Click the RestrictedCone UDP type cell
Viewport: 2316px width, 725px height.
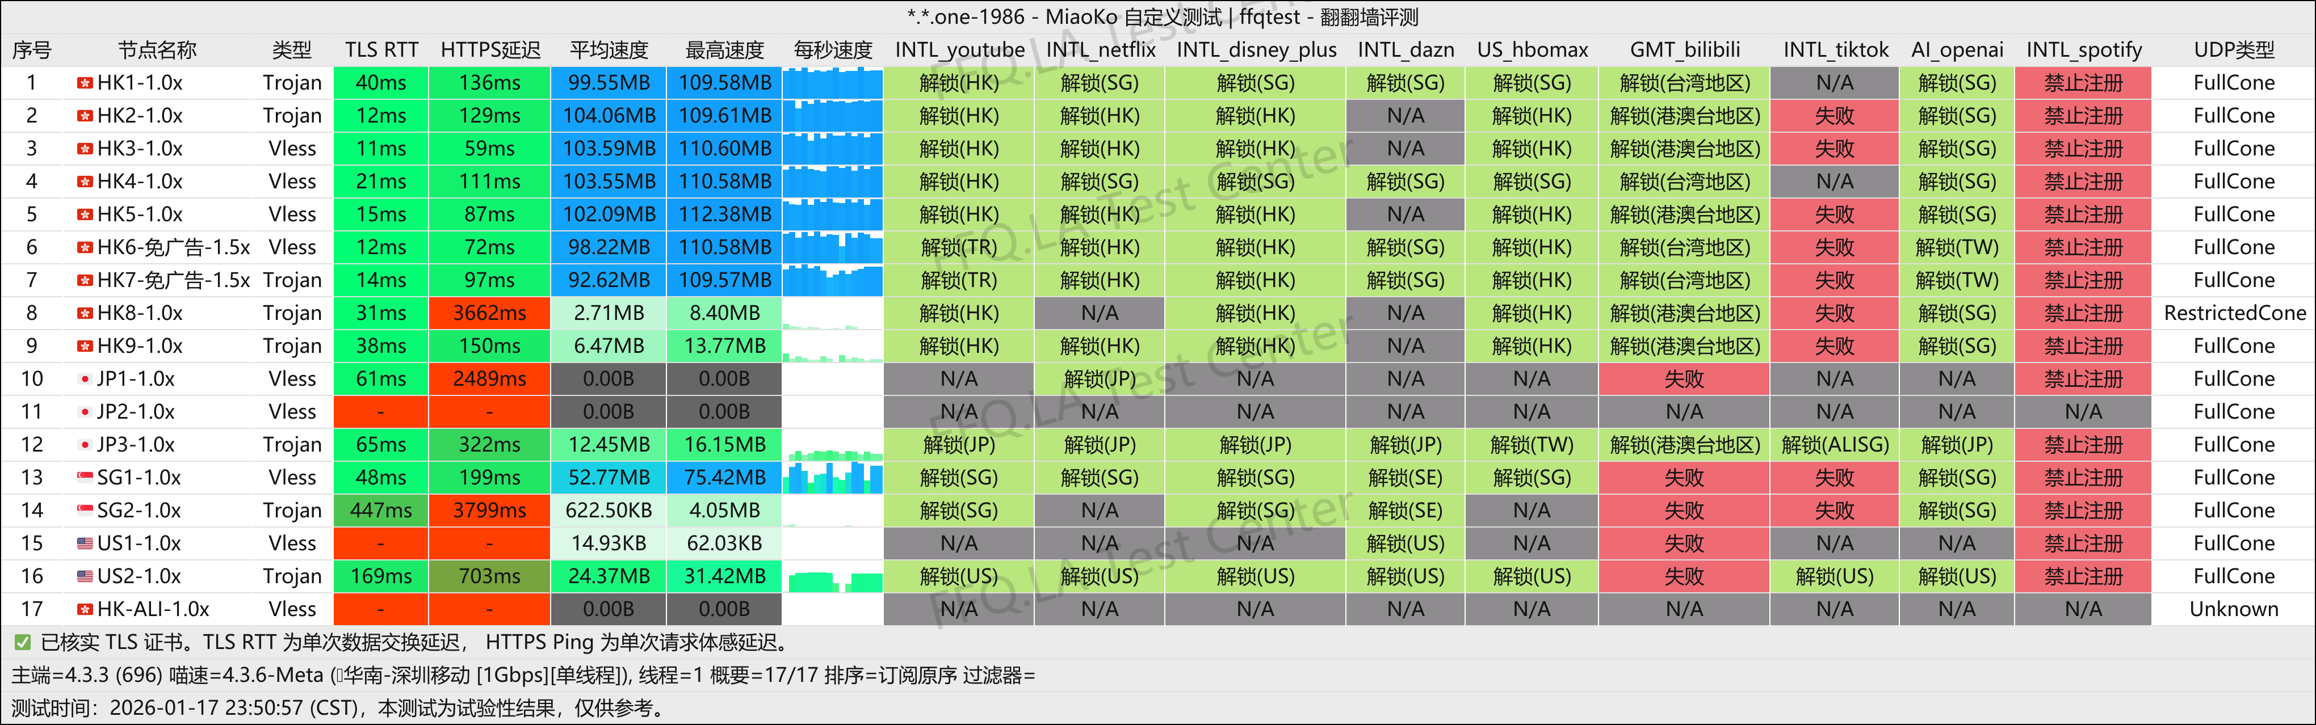tap(2234, 314)
